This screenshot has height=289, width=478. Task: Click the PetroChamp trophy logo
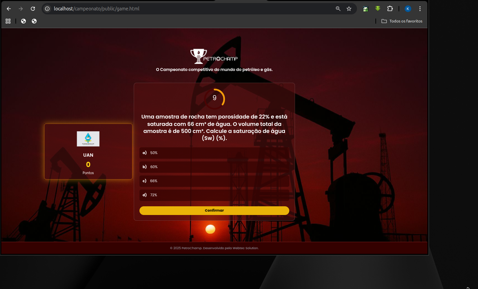214,56
